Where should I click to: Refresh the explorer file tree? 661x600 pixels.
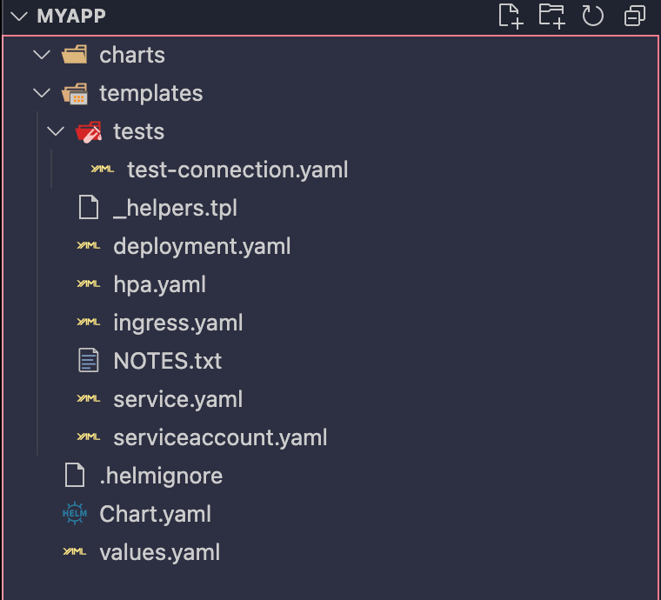(593, 16)
